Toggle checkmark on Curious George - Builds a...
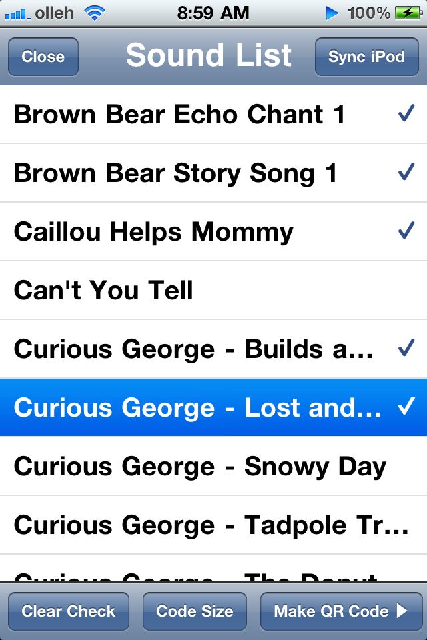 406,348
